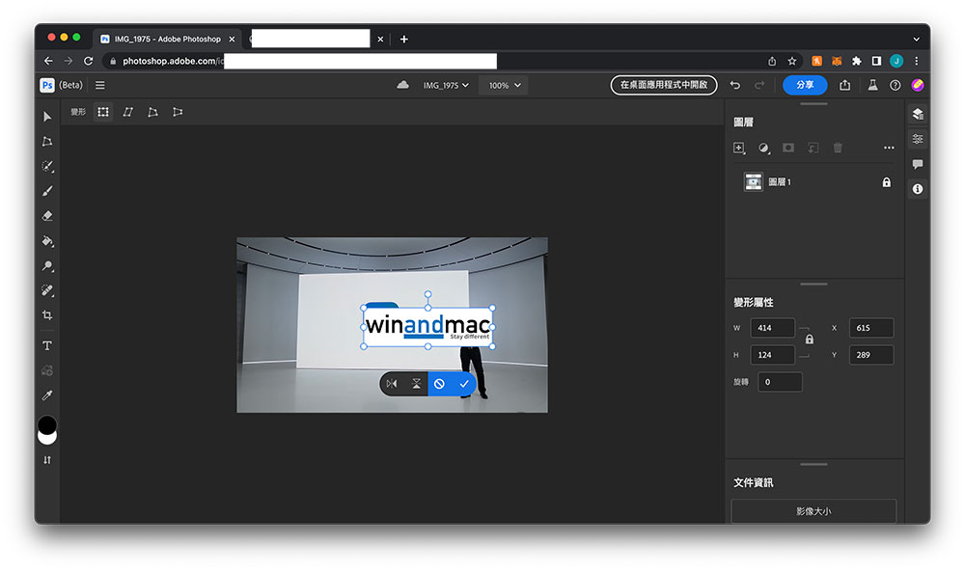Select the Crop tool

click(x=47, y=315)
